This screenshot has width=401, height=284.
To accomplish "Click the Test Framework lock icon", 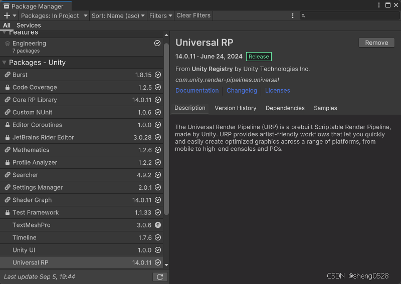I will tap(8, 212).
